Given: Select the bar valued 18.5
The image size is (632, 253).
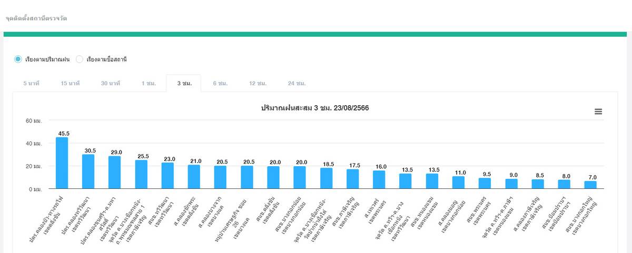Looking at the screenshot, I should pos(326,178).
